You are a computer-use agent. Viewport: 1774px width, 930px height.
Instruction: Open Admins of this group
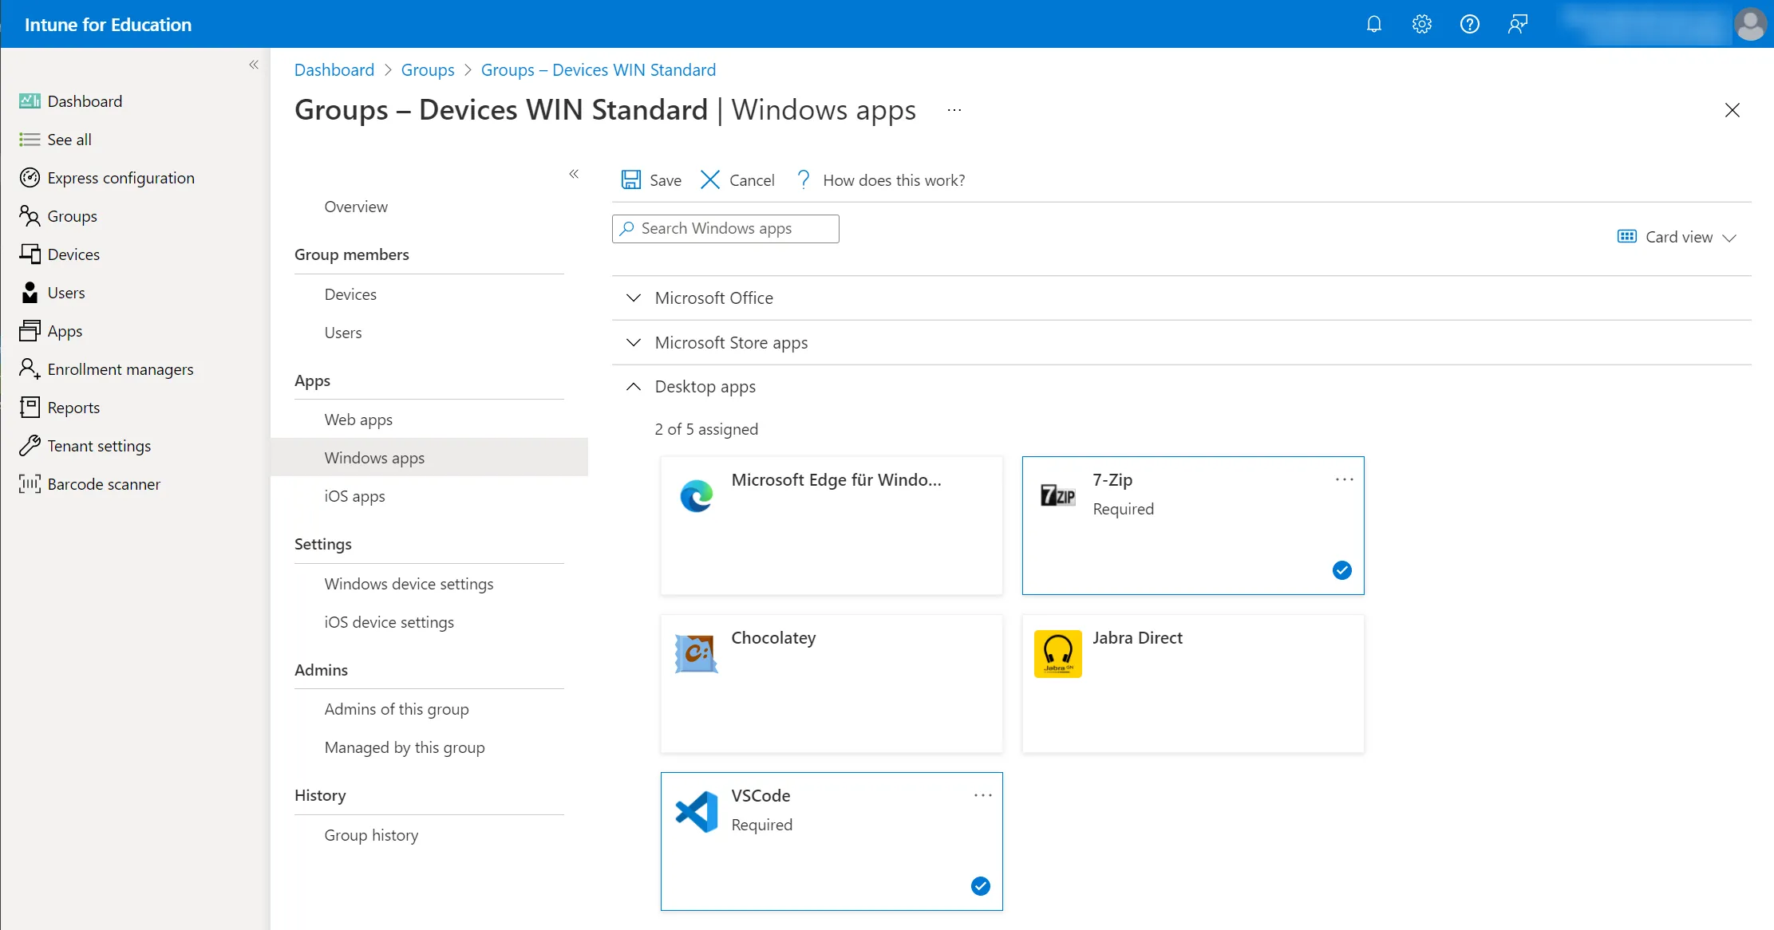[x=397, y=709]
